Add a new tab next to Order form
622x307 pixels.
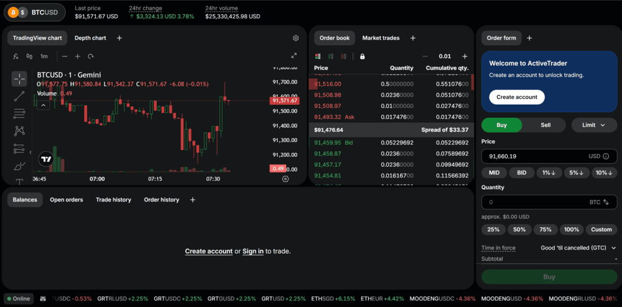[x=529, y=38]
